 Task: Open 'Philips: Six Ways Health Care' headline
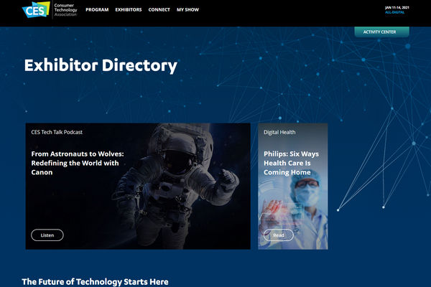pos(291,163)
